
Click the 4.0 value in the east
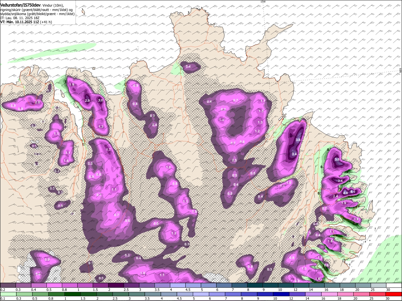(345, 193)
